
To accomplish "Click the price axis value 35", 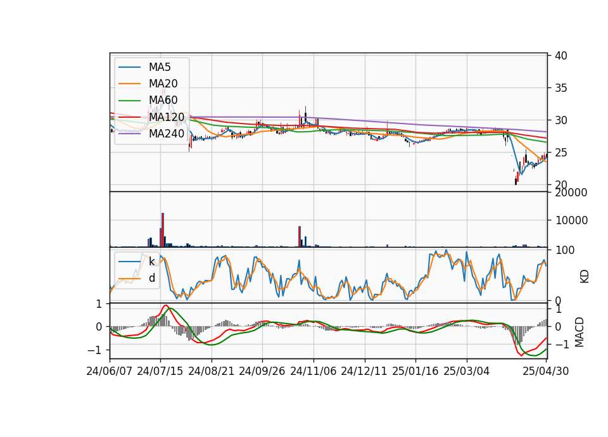I will pos(560,88).
